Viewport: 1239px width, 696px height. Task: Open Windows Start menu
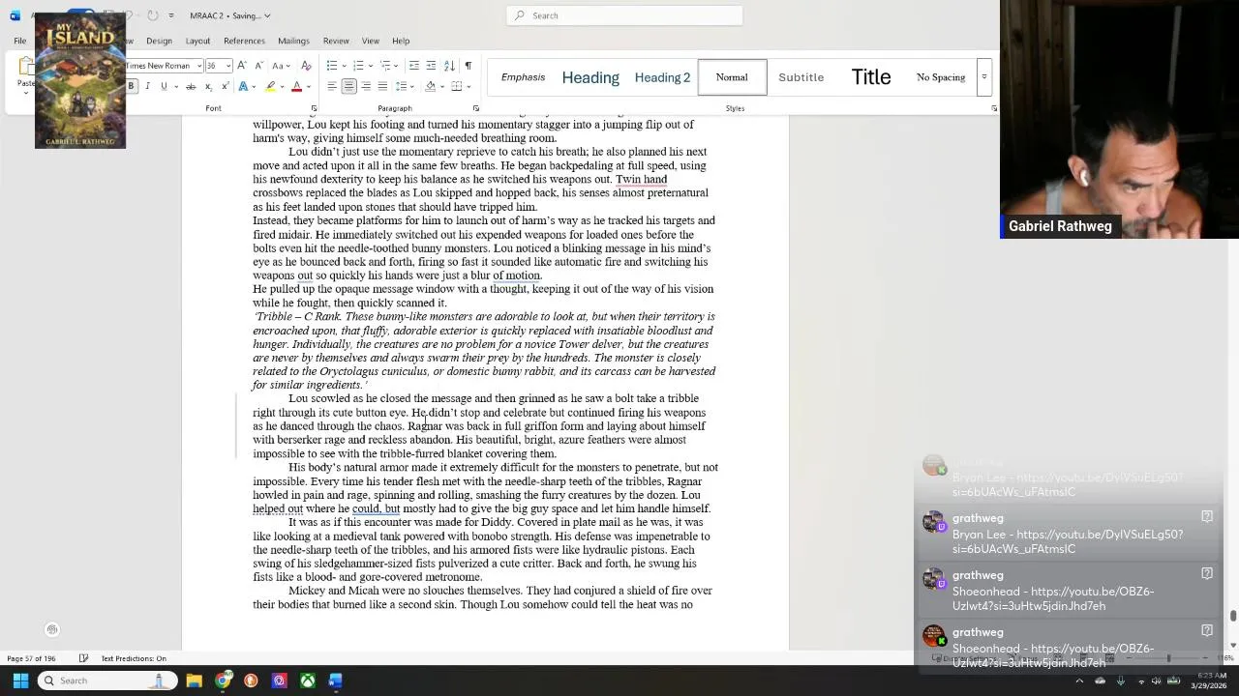click(20, 681)
